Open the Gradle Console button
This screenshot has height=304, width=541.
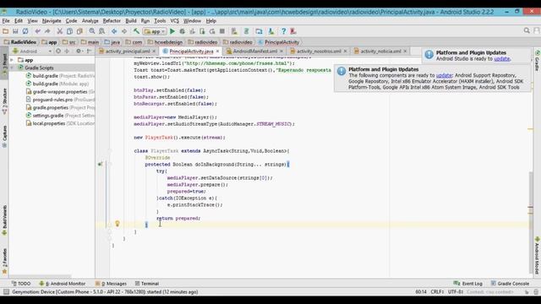[x=510, y=284]
